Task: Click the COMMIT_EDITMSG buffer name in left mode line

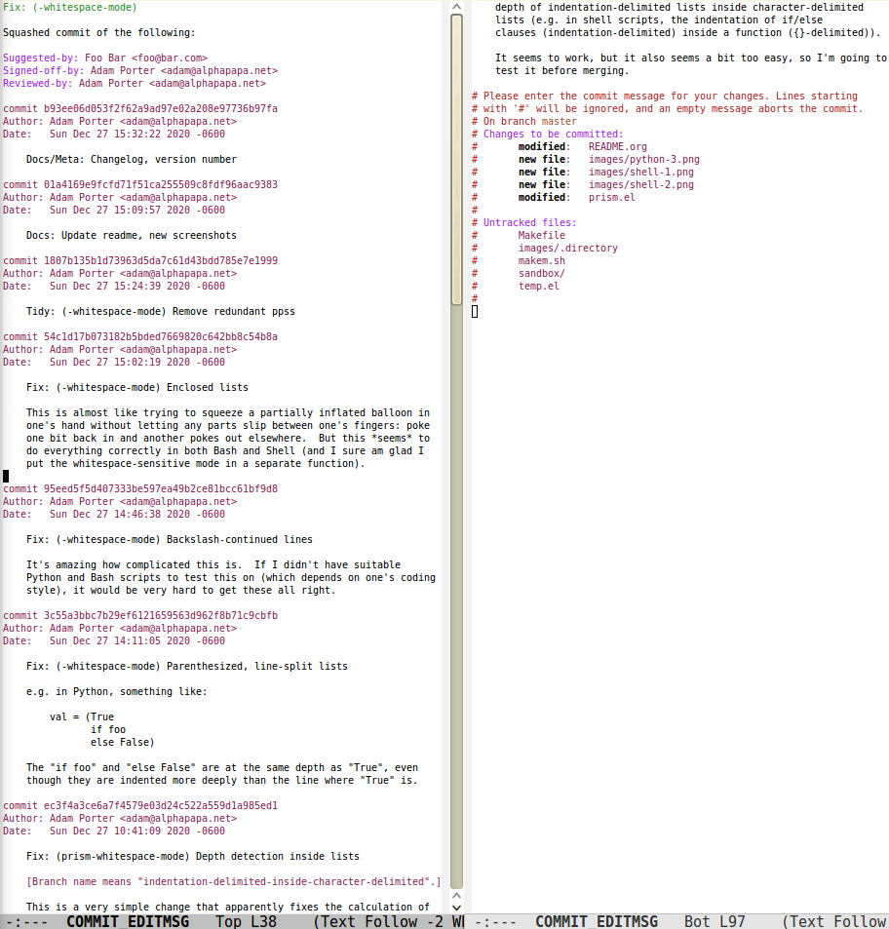Action: (x=128, y=921)
